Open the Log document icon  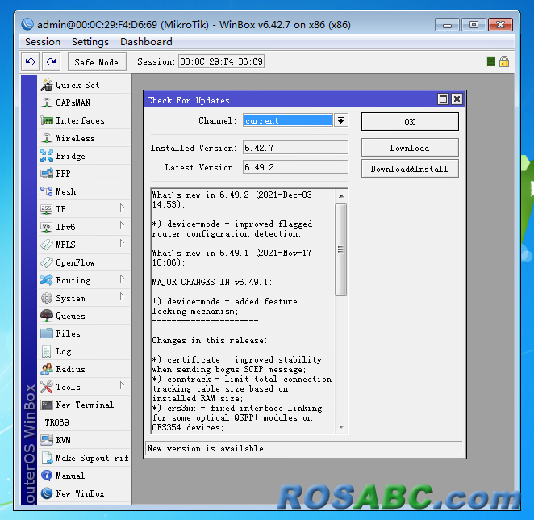[47, 351]
